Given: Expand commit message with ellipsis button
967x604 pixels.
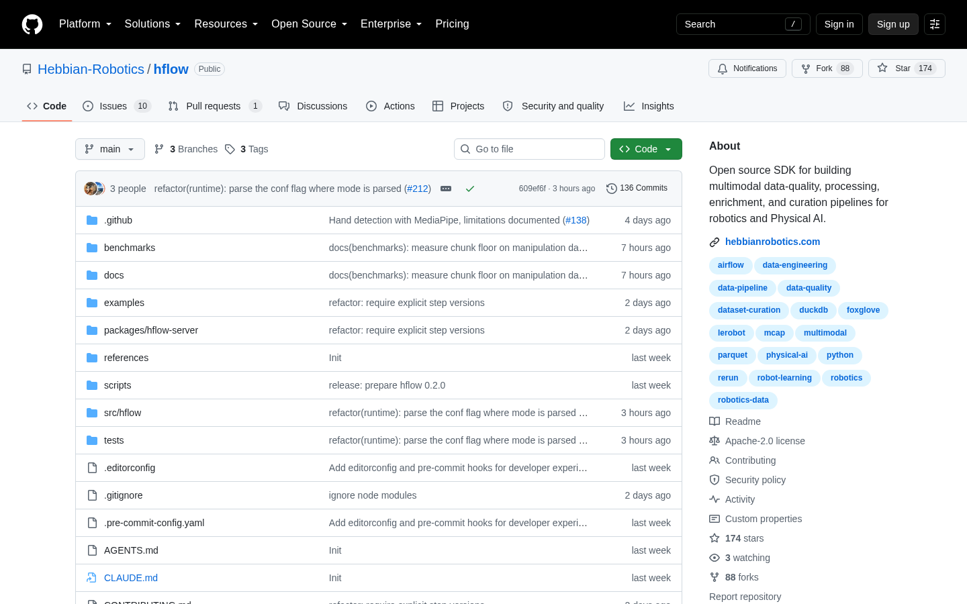Looking at the screenshot, I should [446, 189].
